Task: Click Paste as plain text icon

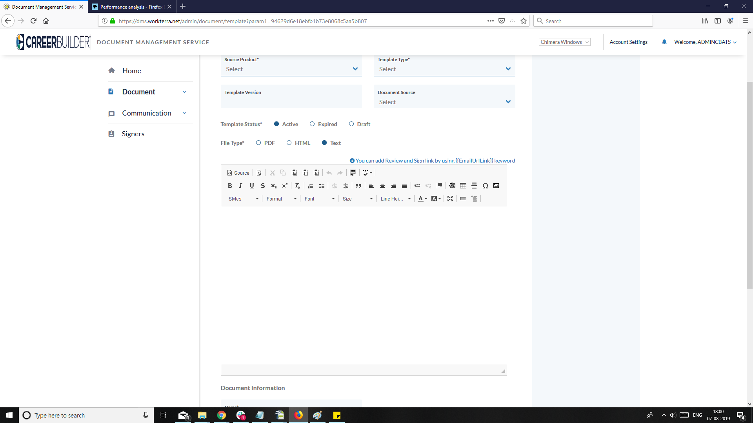Action: click(x=306, y=173)
